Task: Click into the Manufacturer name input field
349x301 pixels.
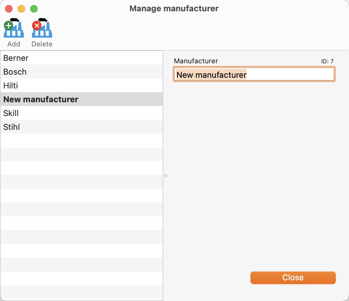Action: point(254,74)
